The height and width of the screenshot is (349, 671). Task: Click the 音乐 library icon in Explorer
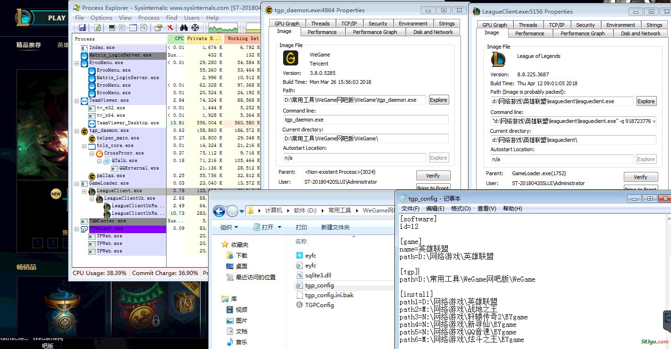[230, 342]
